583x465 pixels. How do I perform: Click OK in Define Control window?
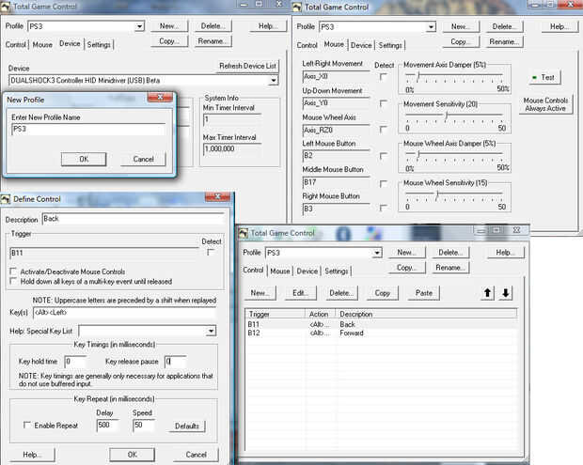(x=133, y=455)
